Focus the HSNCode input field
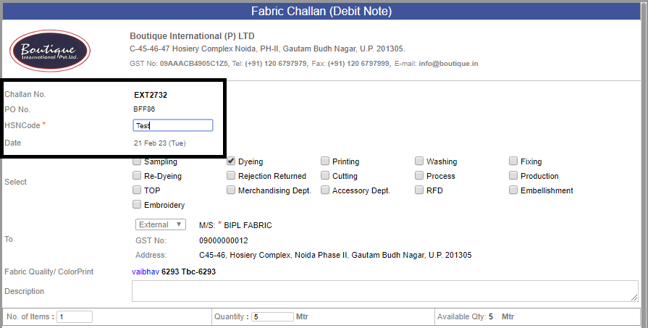Viewport: 648px width, 328px height. 173,125
